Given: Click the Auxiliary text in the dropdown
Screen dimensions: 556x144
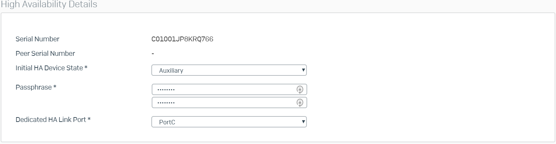Looking at the screenshot, I should tap(171, 71).
